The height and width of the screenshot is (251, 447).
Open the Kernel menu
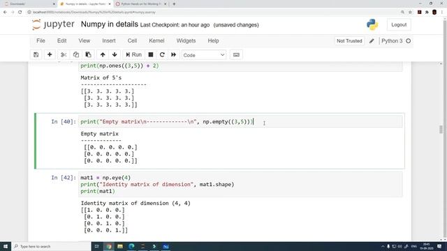click(156, 40)
